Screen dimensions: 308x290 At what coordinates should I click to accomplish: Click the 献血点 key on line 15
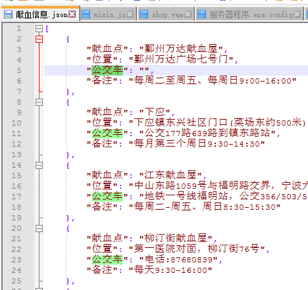107,175
